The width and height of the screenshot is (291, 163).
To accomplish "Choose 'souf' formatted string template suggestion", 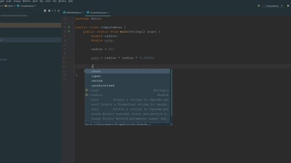I will tap(127, 105).
